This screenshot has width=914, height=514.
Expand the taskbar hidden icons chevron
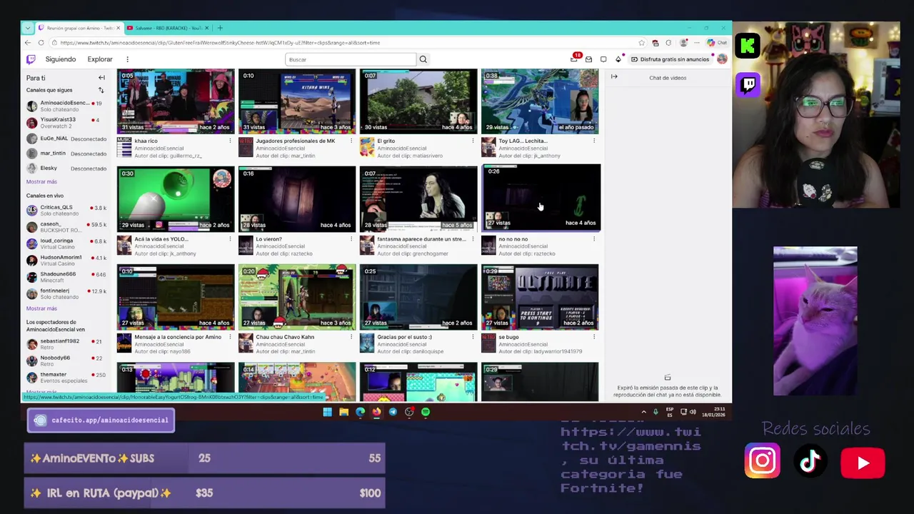(x=643, y=412)
